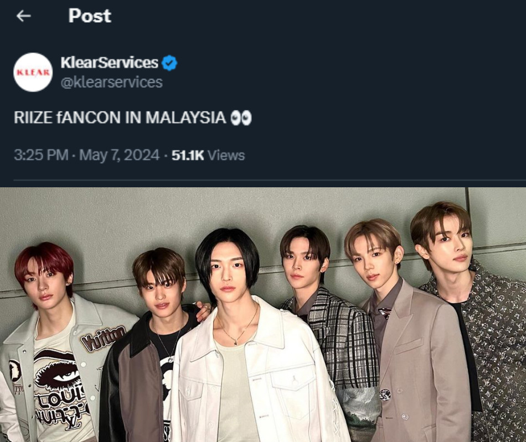The width and height of the screenshot is (526, 442).
Task: Open the @klearservices handle link
Action: pos(112,82)
